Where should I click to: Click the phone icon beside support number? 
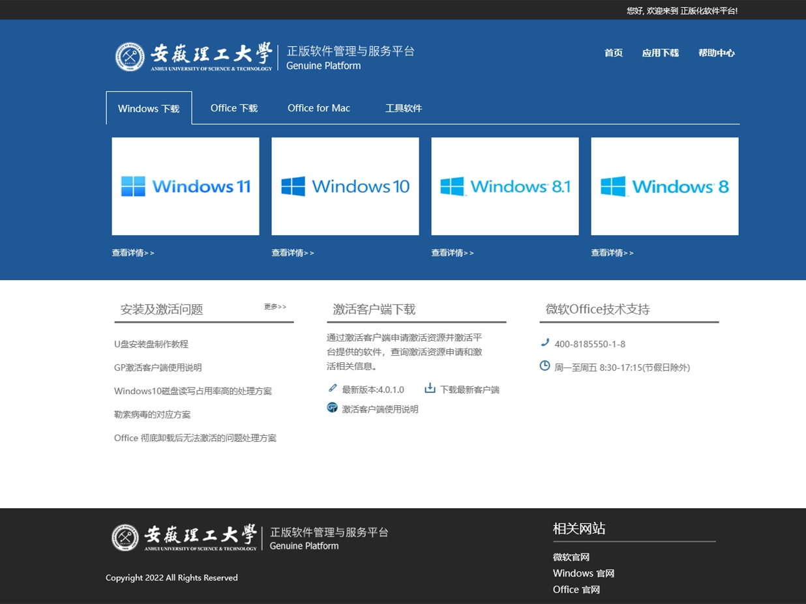[x=545, y=343]
